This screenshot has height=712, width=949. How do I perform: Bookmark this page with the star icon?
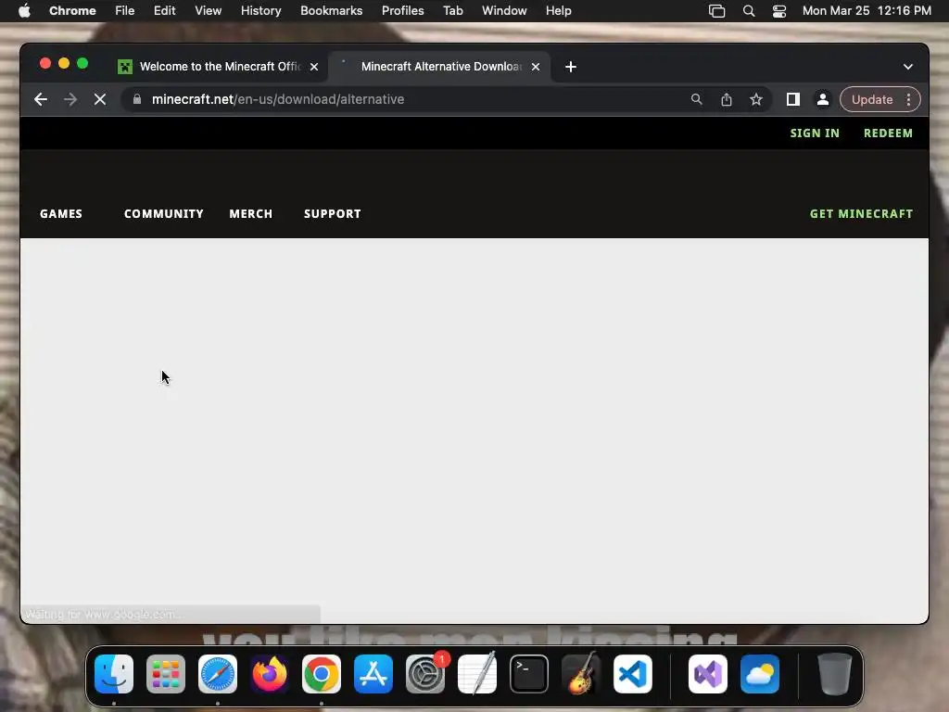(x=756, y=99)
